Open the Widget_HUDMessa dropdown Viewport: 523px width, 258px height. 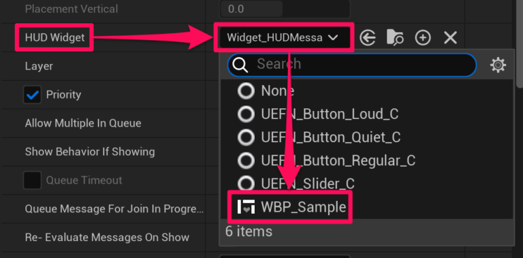point(283,37)
